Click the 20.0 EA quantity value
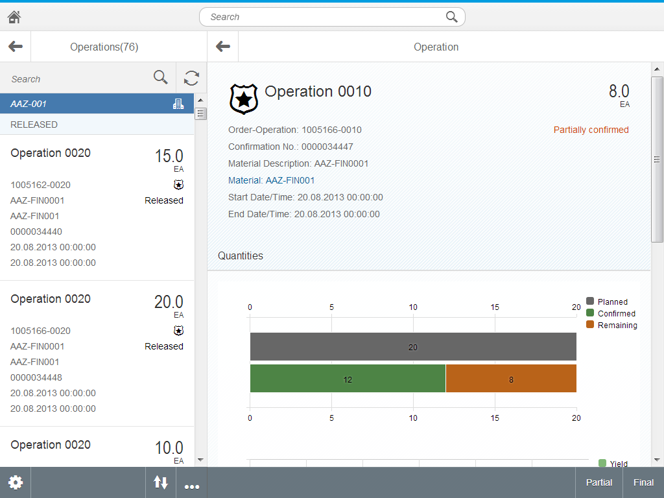The width and height of the screenshot is (664, 498). 169,306
